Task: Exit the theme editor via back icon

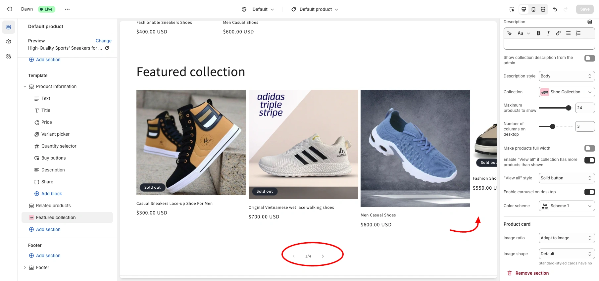Action: (x=9, y=9)
